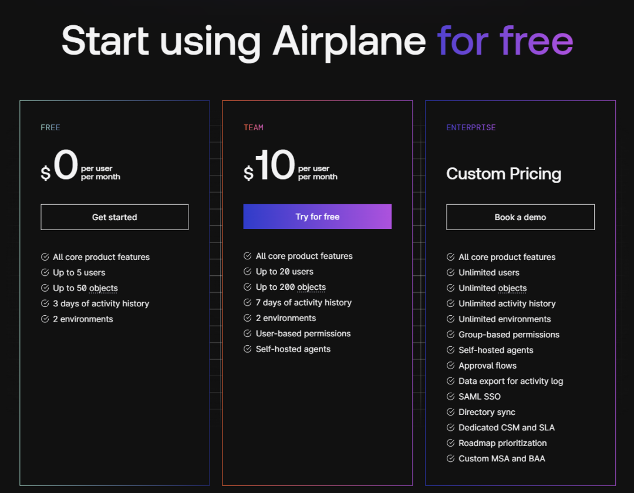Click check icon beside Up to 5 users
The width and height of the screenshot is (634, 493).
click(45, 272)
